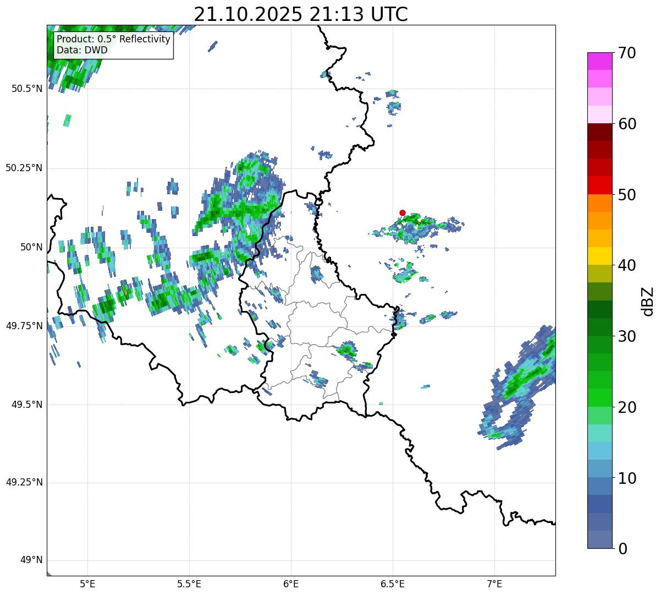Click the orange colorbar swatch below 50
Image resolution: width=661 pixels, height=595 pixels.
click(x=600, y=203)
